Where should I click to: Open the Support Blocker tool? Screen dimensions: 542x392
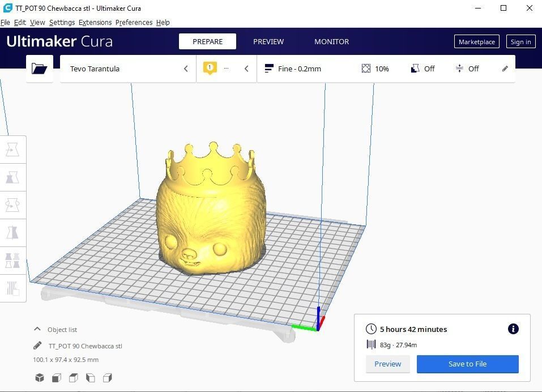click(12, 288)
